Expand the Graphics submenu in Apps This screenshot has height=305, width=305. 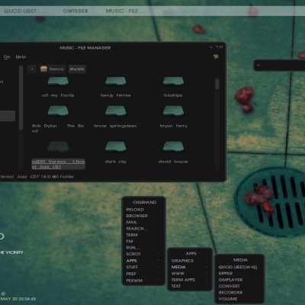tap(190, 261)
